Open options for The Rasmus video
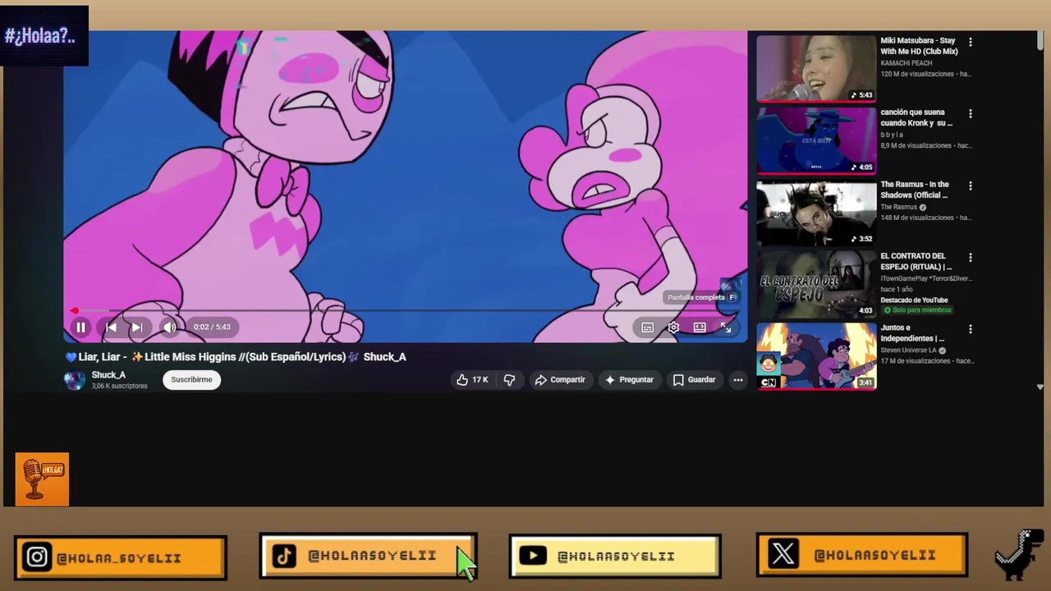 coord(970,186)
